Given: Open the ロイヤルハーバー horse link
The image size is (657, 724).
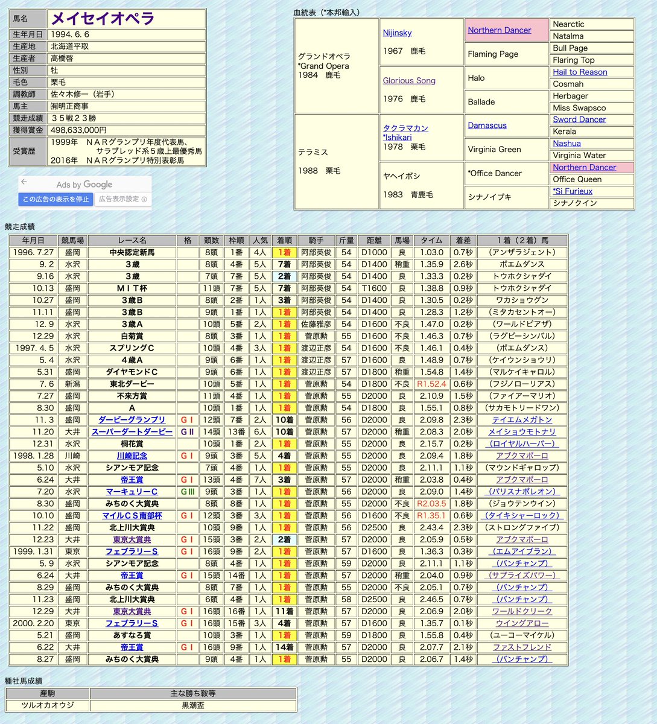Looking at the screenshot, I should pos(522,444).
